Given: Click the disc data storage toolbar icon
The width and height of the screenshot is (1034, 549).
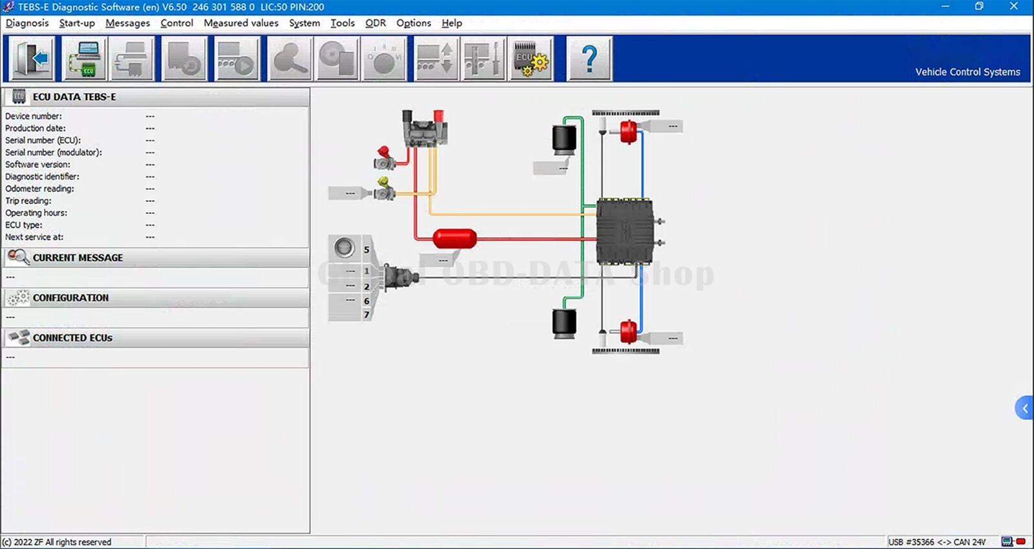Looking at the screenshot, I should point(337,59).
